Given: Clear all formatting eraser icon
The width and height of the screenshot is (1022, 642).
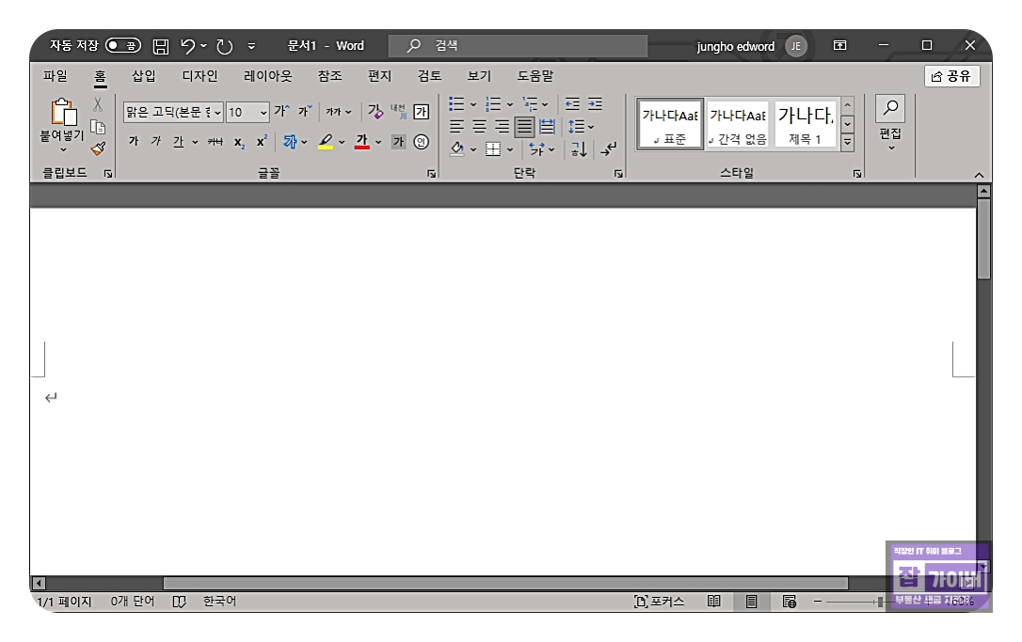Looking at the screenshot, I should coord(375,111).
